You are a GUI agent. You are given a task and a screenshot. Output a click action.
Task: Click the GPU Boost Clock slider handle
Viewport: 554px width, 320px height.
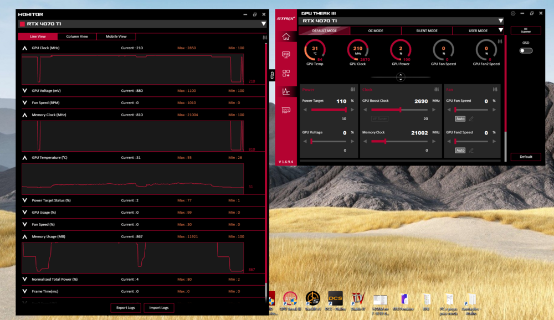click(x=401, y=110)
